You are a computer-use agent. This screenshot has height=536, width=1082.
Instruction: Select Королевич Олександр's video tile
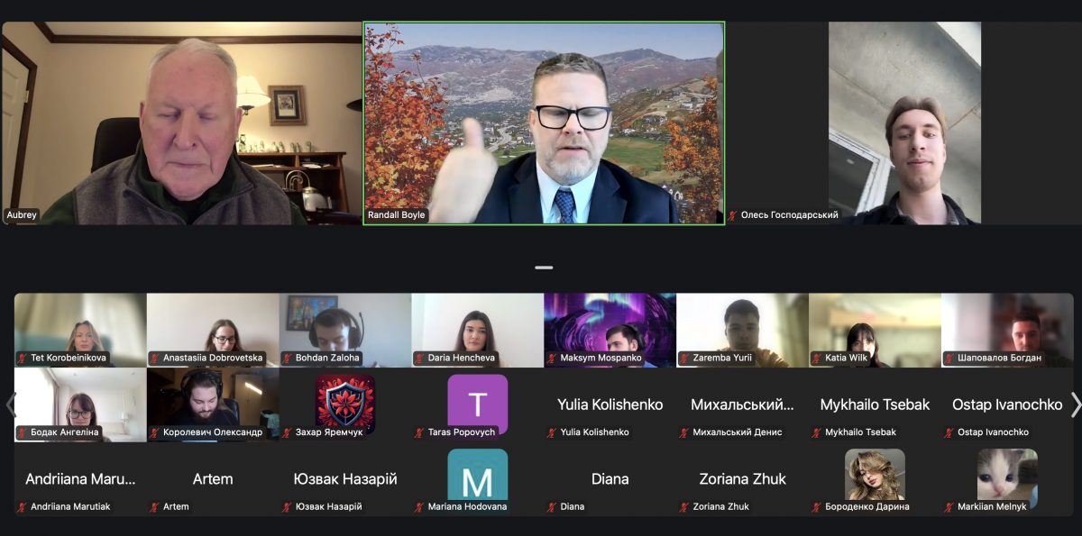click(x=213, y=404)
